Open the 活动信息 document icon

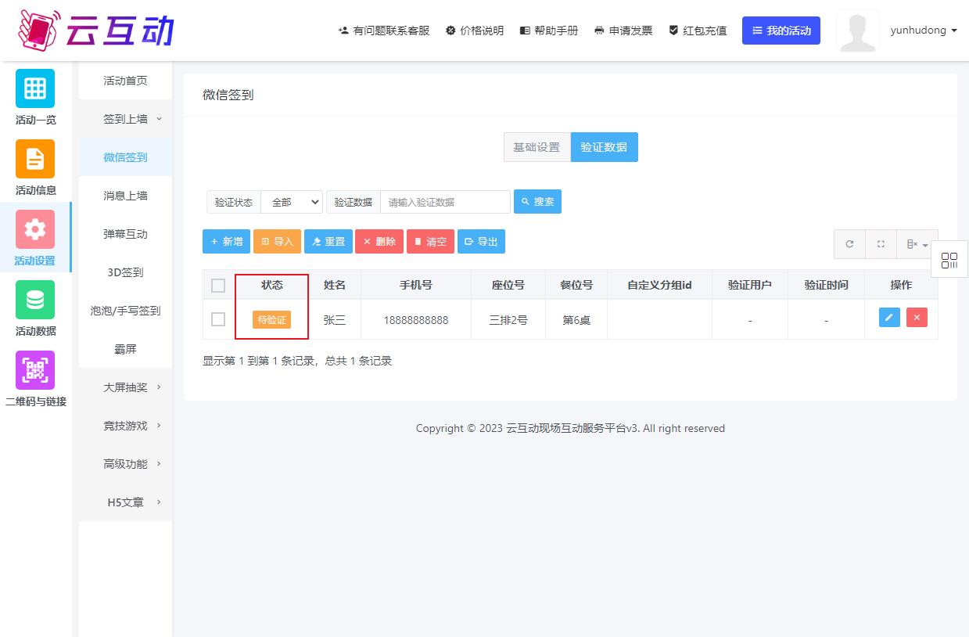pos(35,159)
